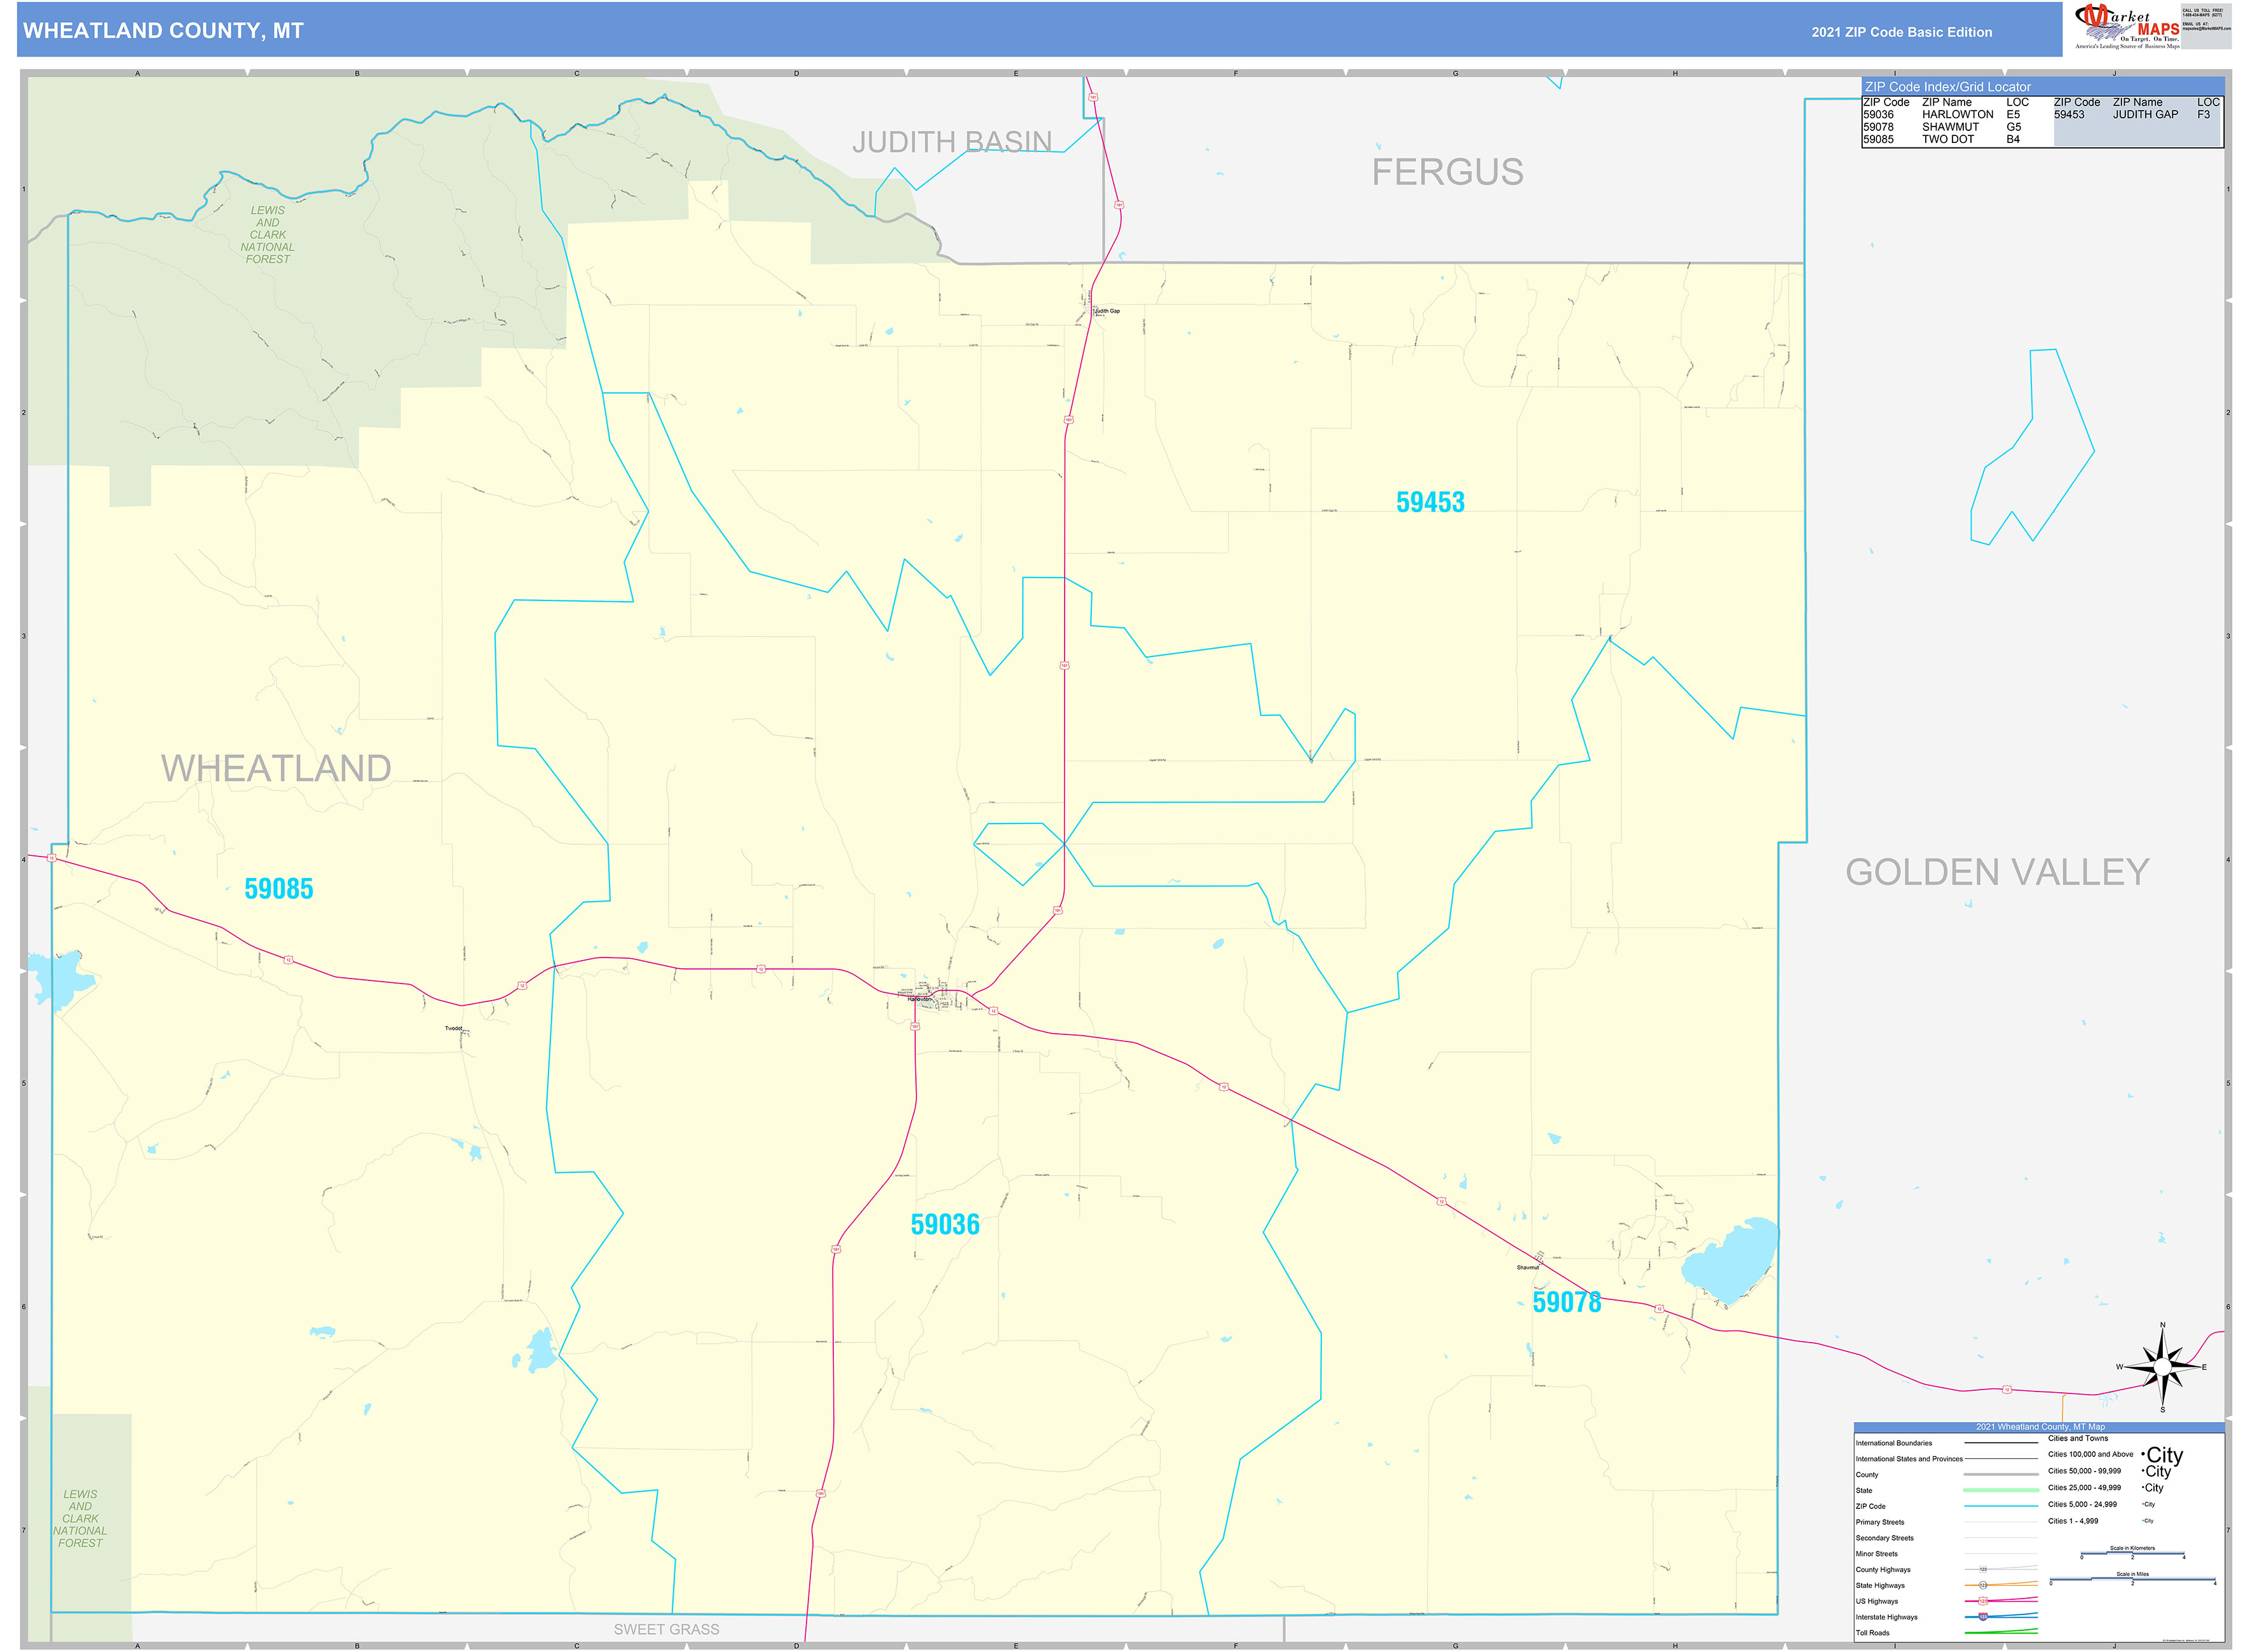Select the Interstate Highways shield symbol in legend
This screenshot has height=1652, width=2243.
point(1985,1617)
